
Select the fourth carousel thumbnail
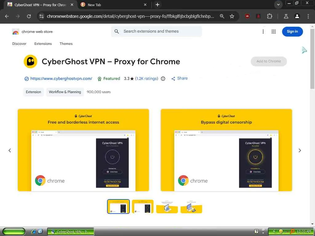pyautogui.click(x=191, y=206)
